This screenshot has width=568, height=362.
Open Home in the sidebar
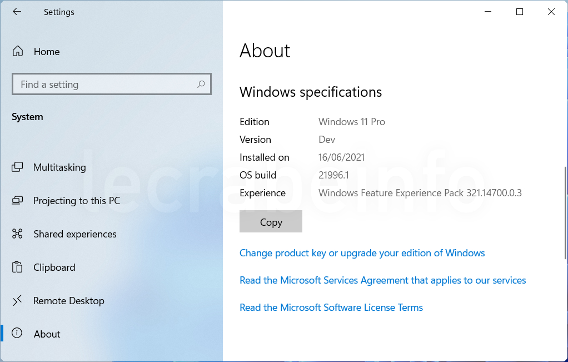click(47, 52)
